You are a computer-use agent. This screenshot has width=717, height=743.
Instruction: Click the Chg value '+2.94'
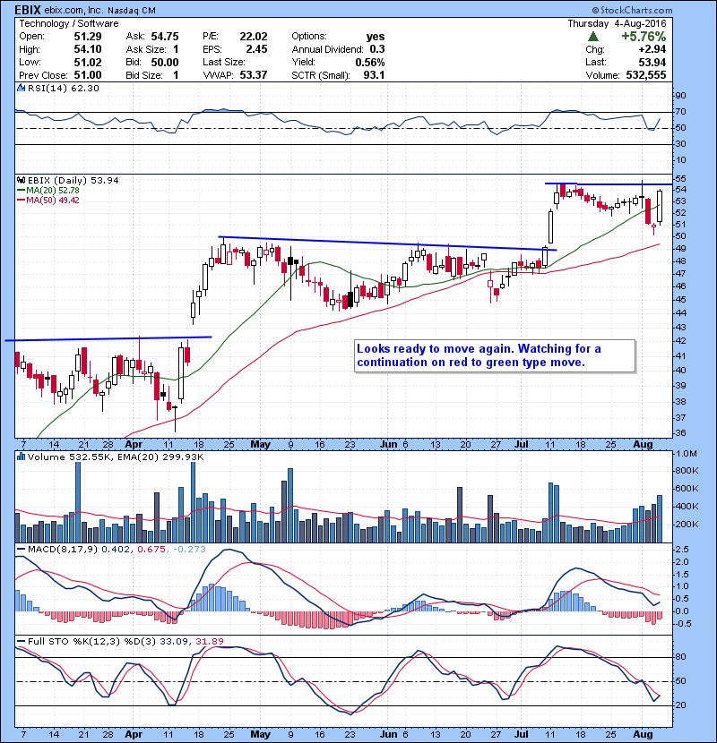pyautogui.click(x=652, y=49)
